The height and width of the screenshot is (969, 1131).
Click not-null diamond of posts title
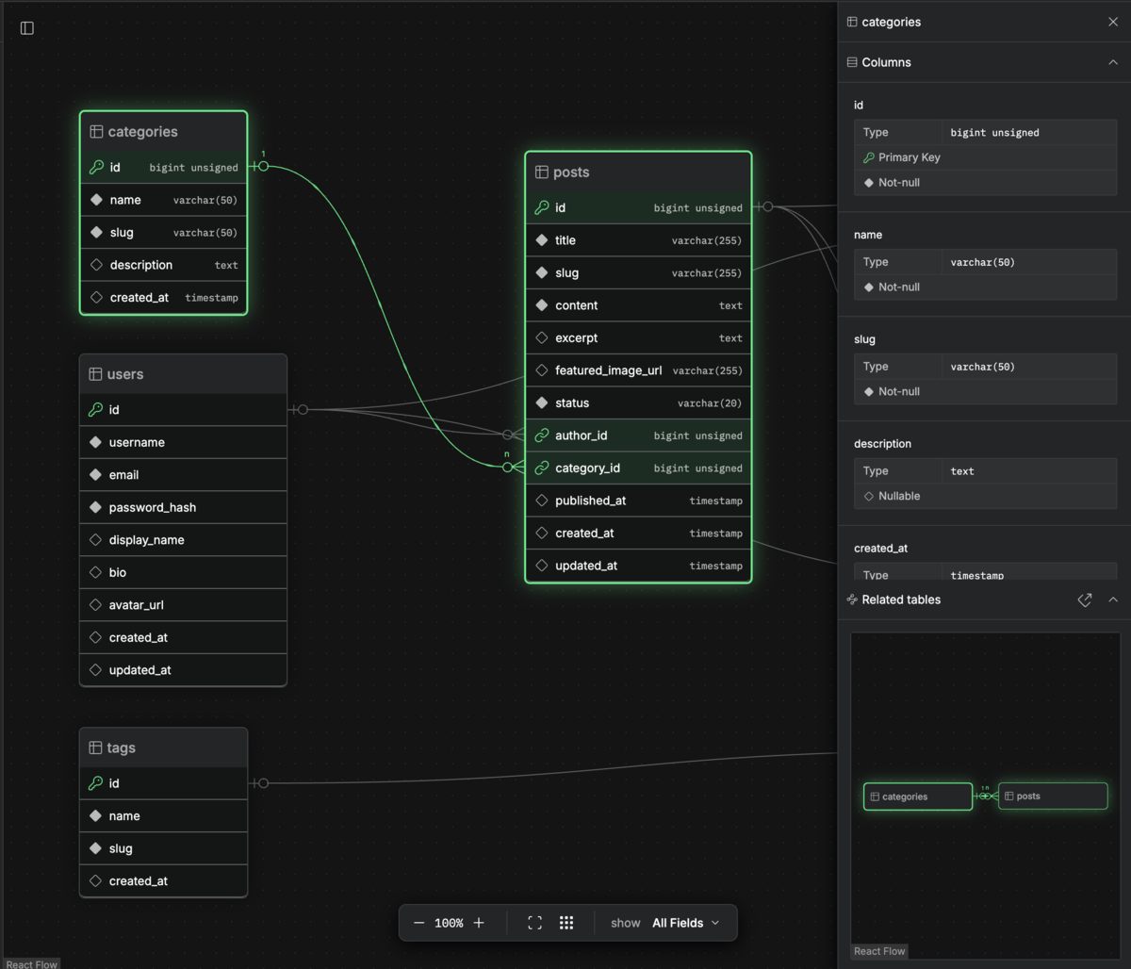tap(542, 240)
